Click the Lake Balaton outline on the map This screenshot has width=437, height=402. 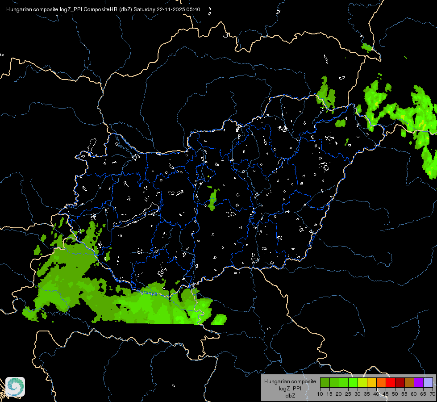pos(137,216)
